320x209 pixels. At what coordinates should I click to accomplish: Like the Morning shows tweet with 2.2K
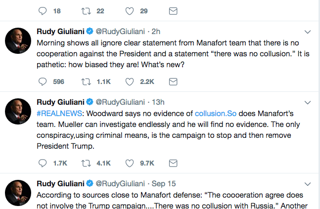point(130,82)
